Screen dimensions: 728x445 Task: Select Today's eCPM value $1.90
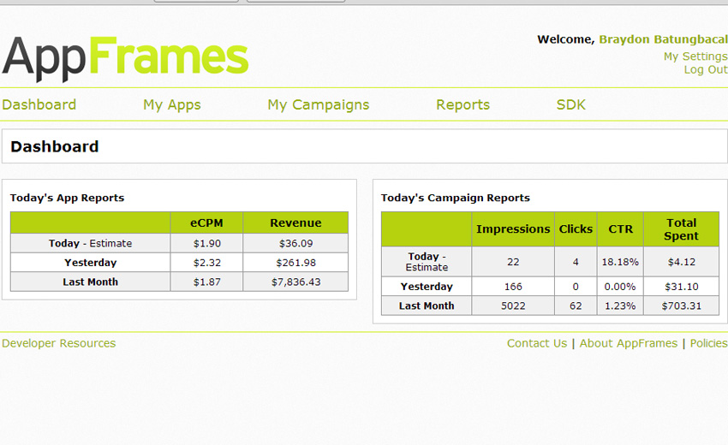click(207, 243)
